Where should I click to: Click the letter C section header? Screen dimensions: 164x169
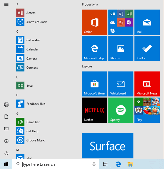[x=17, y=32]
